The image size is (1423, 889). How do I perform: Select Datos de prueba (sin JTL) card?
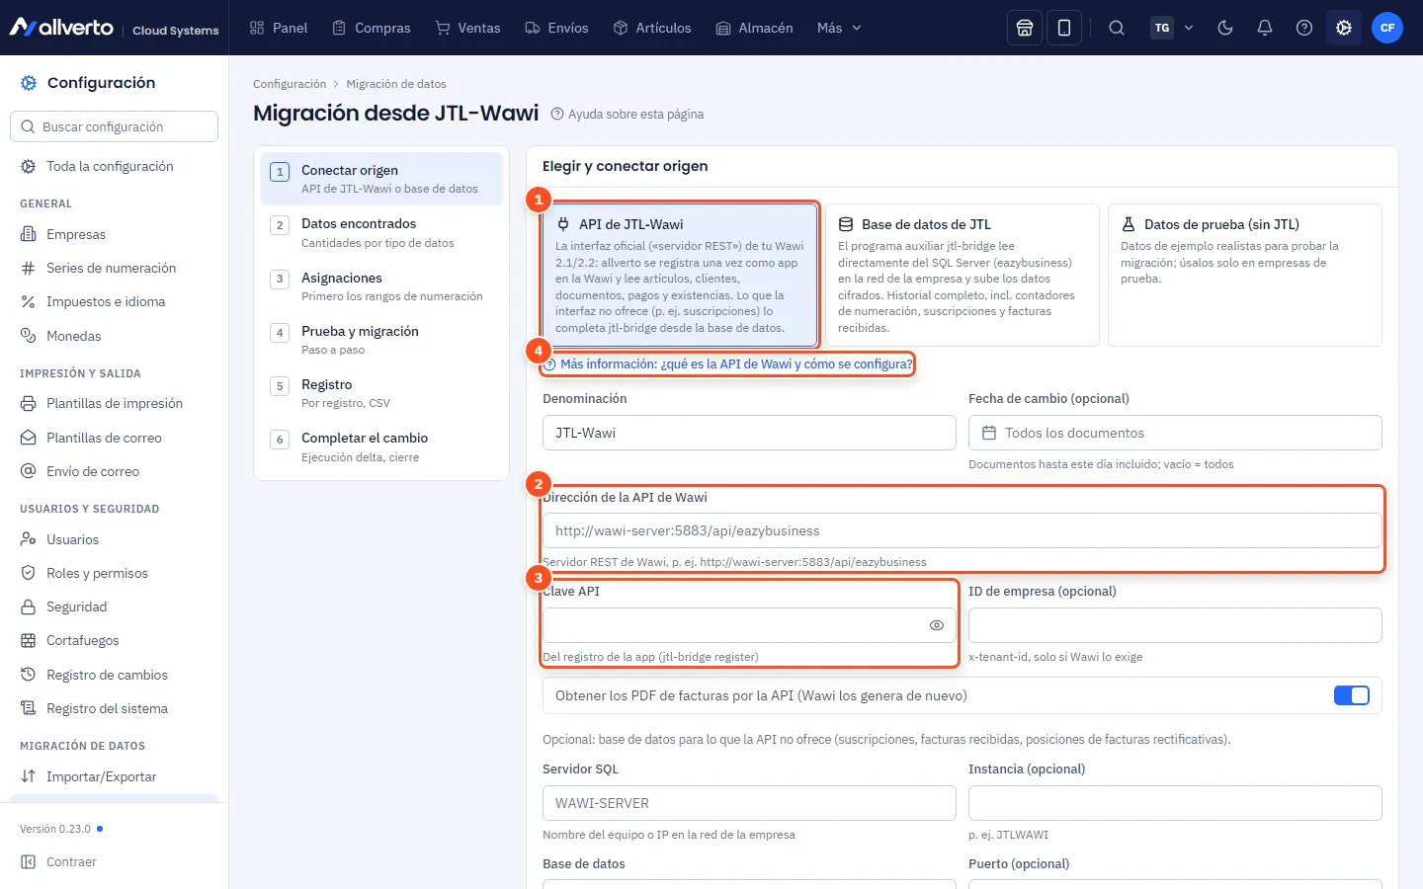(x=1245, y=275)
